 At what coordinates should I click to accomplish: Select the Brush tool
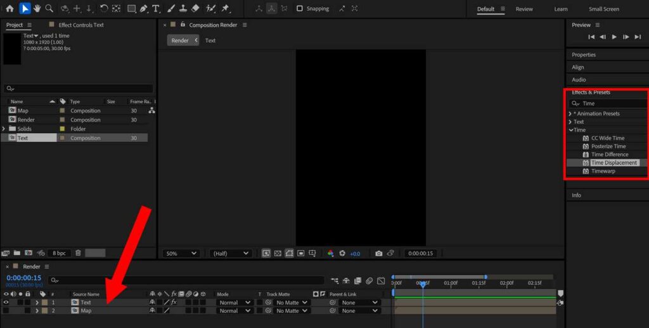point(171,8)
